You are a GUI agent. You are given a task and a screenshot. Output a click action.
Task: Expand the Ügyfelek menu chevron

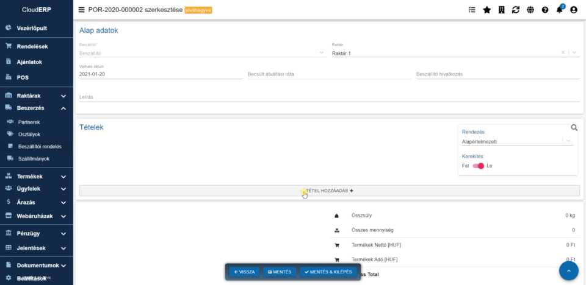click(63, 189)
